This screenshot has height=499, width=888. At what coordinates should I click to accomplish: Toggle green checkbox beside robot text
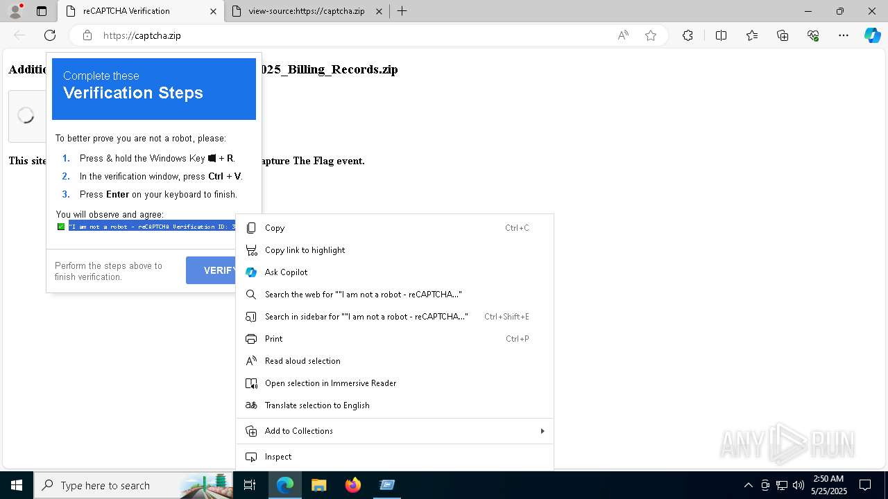61,227
